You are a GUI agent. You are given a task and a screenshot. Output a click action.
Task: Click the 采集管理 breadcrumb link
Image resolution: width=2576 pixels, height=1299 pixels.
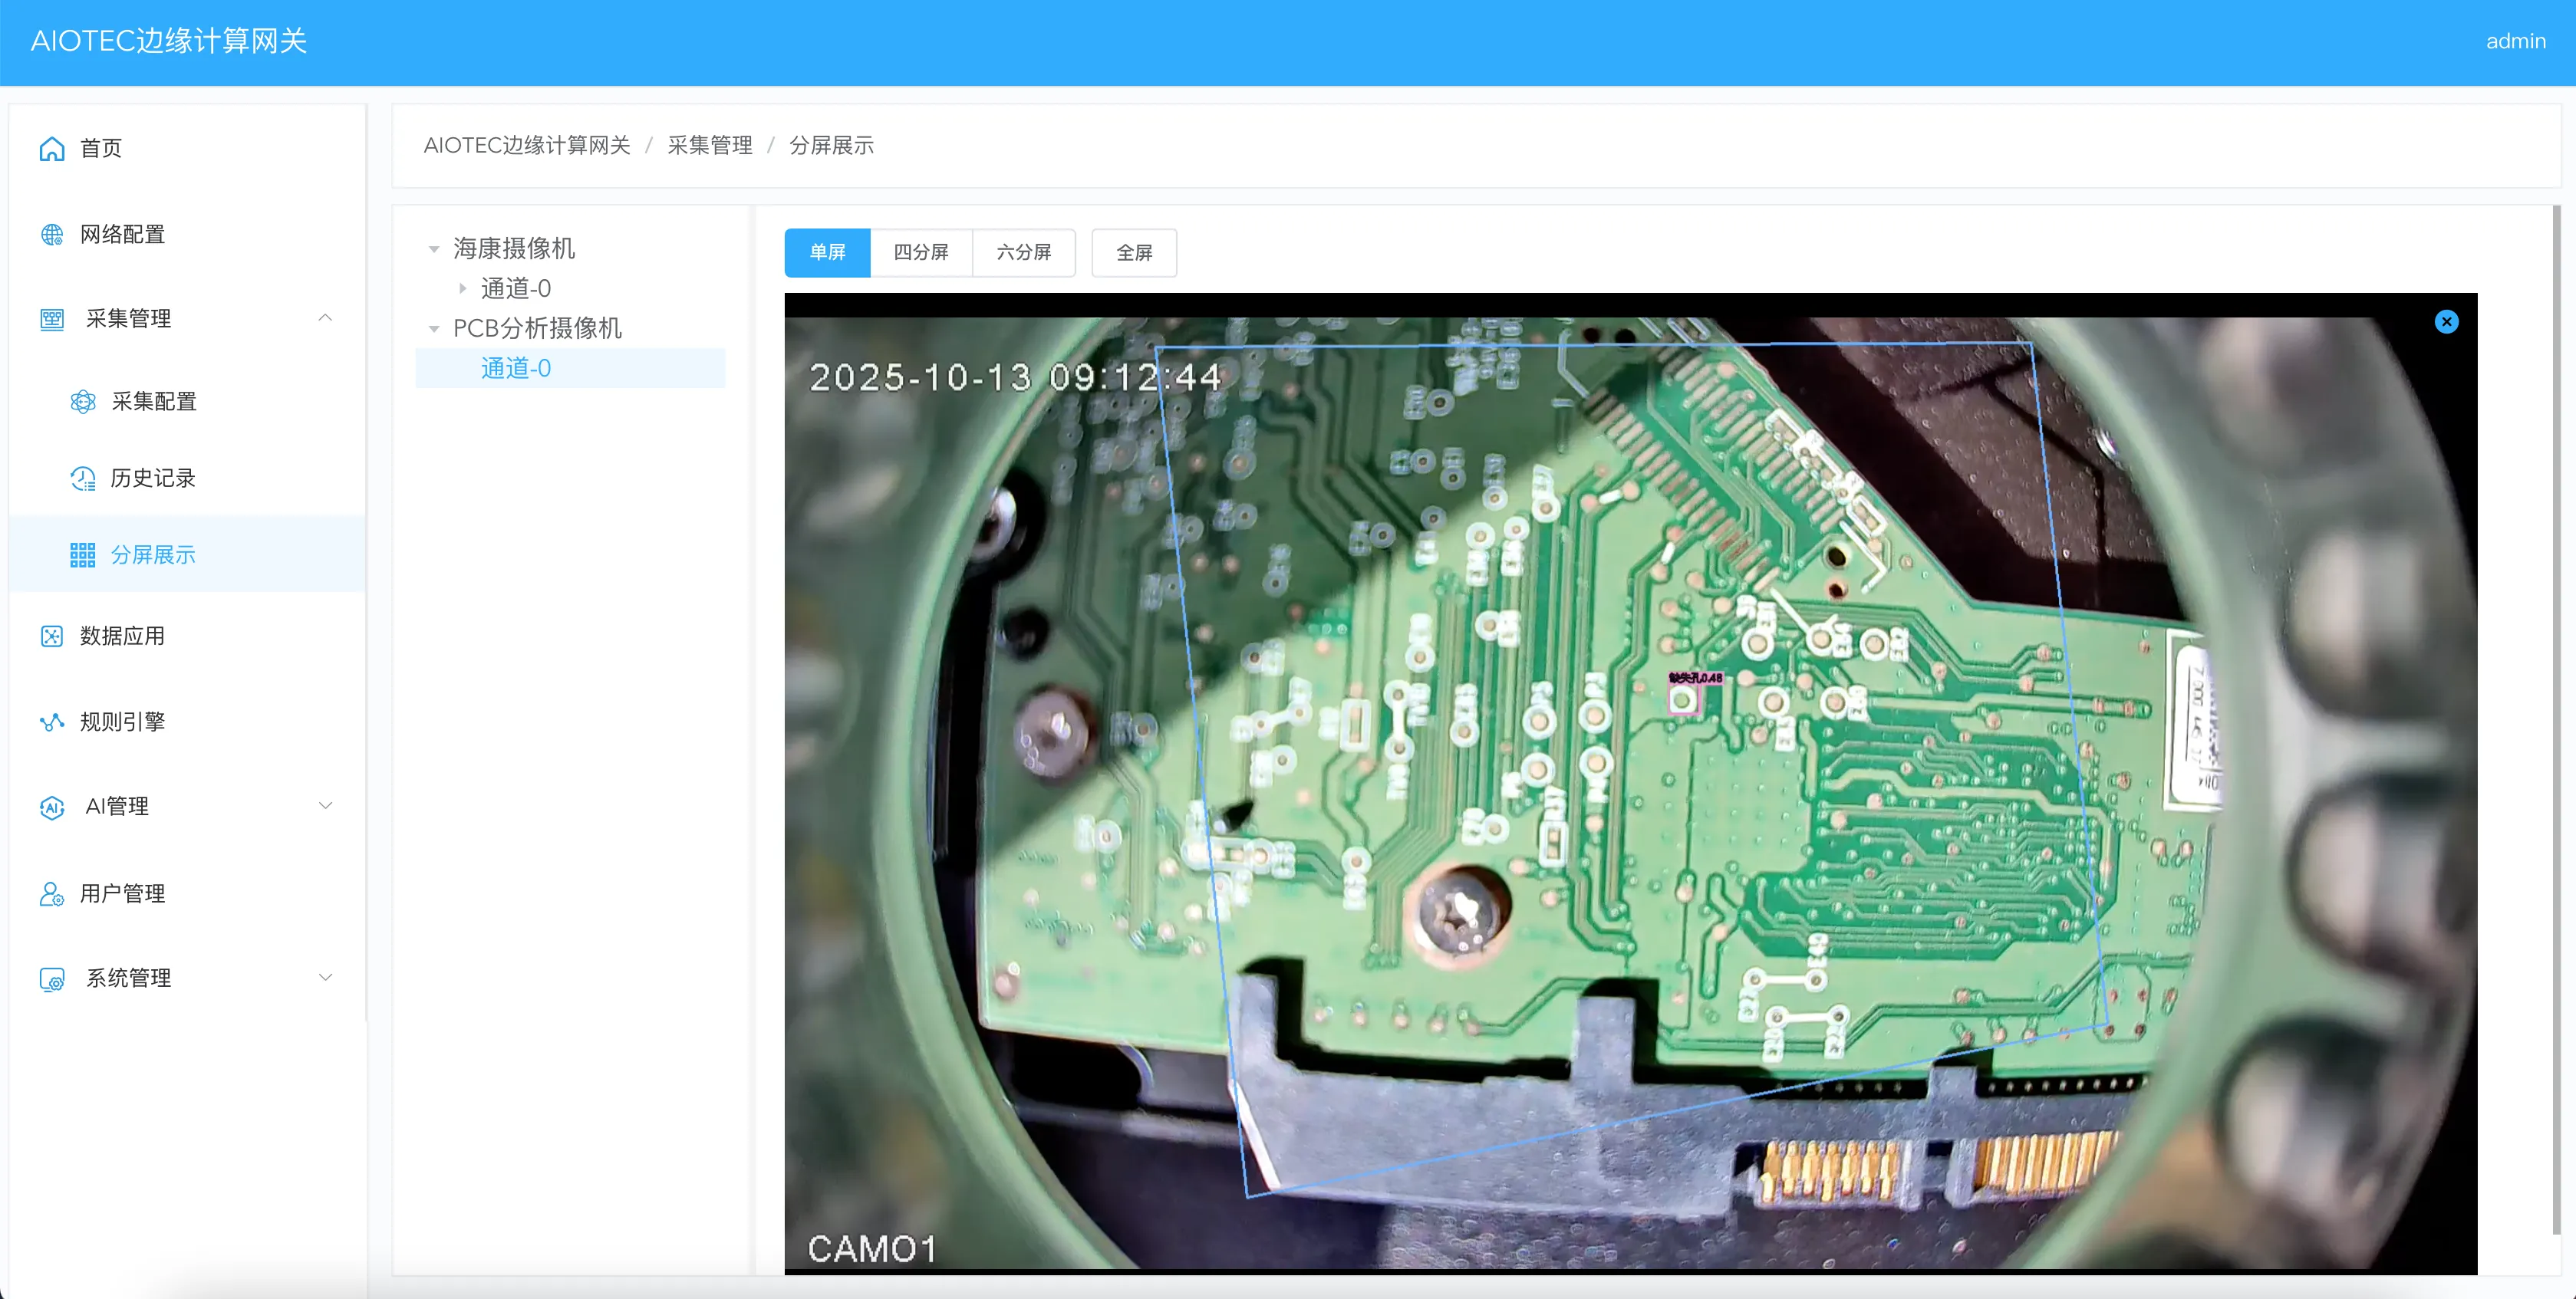pos(709,146)
